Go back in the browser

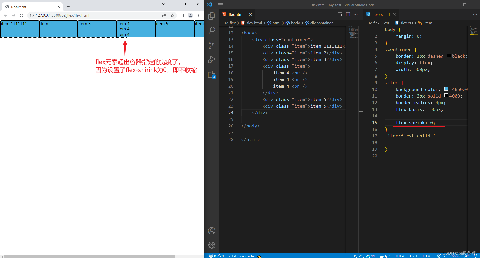6,15
